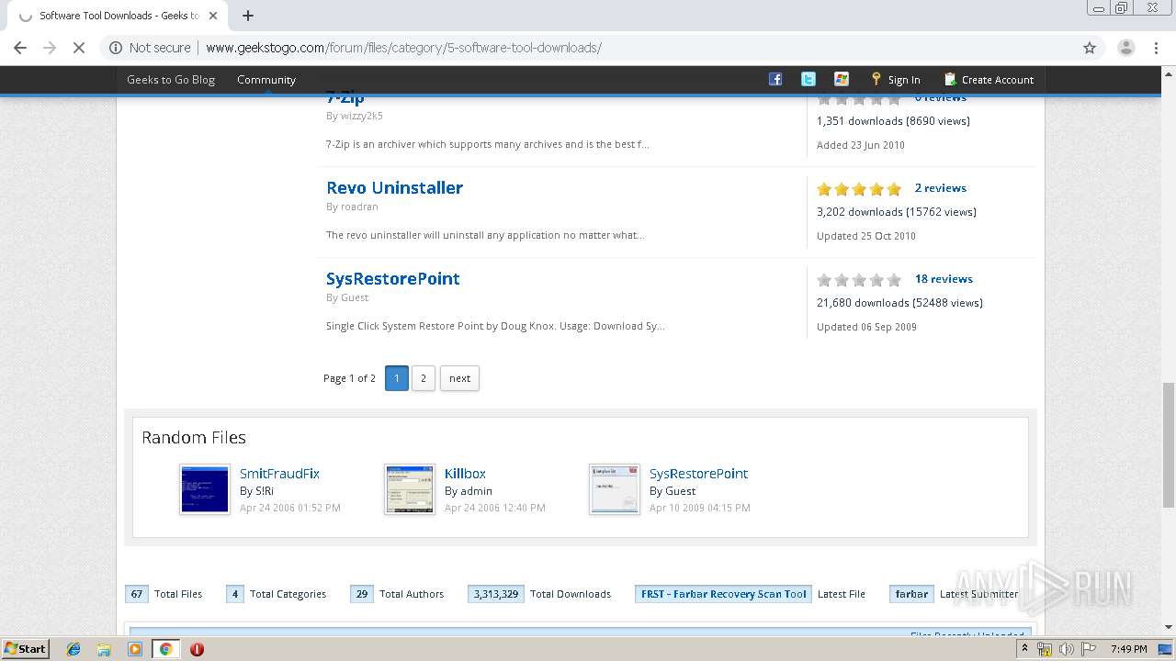The height and width of the screenshot is (661, 1176).
Task: View the Not secure site info icon
Action: [116, 48]
